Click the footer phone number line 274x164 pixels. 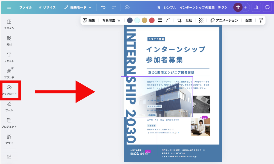(x=173, y=153)
